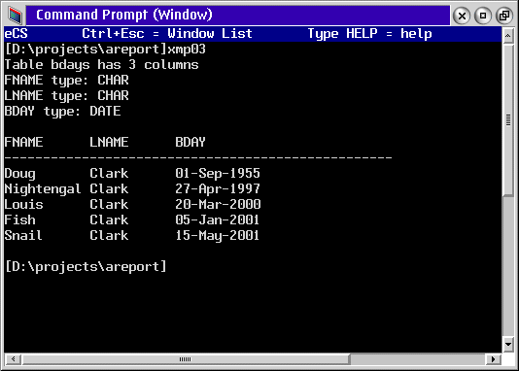The width and height of the screenshot is (519, 371).
Task: Click the 'FNAME type: CHAR' line
Action: click(x=66, y=81)
